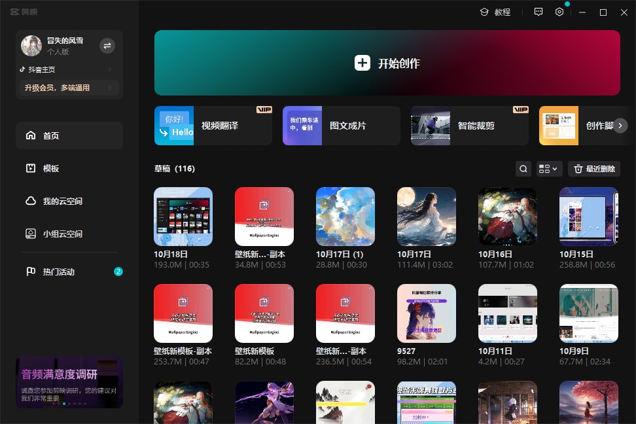Screen dimensions: 636x424
Task: Open 小组云空间 group cloud space
Action: point(31,234)
